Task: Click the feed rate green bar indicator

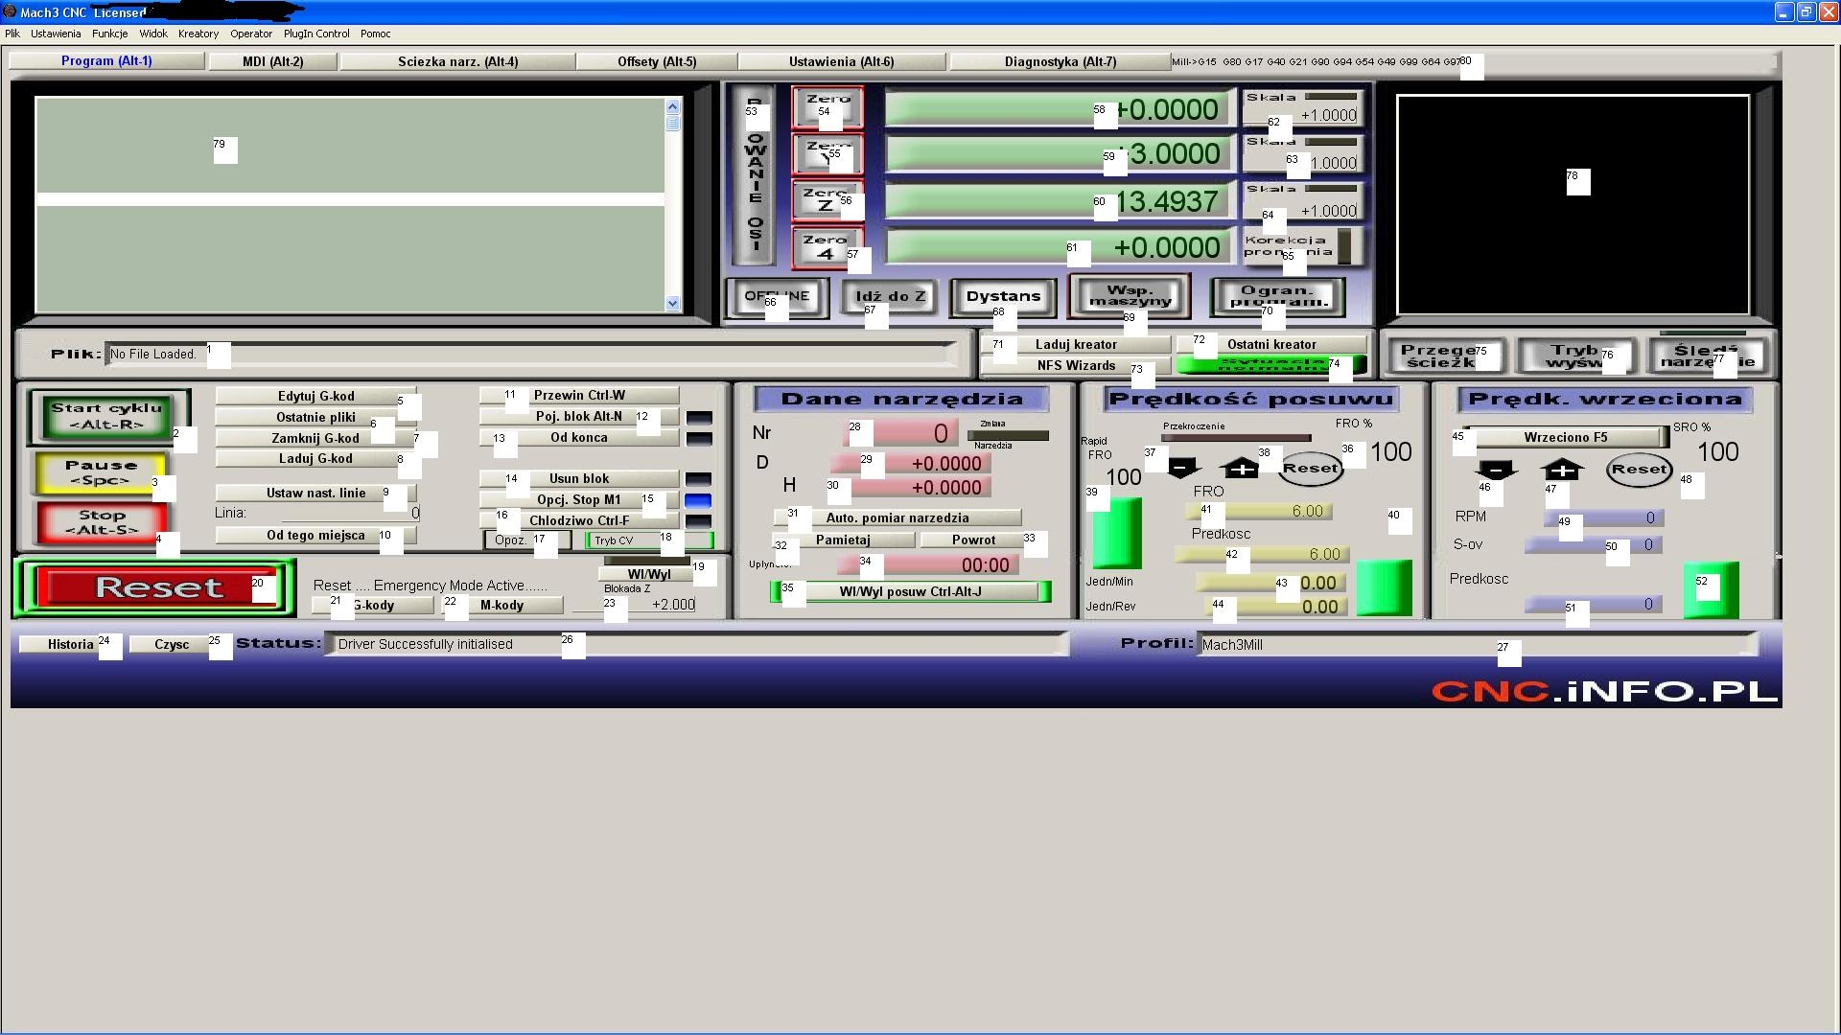Action: click(1384, 587)
